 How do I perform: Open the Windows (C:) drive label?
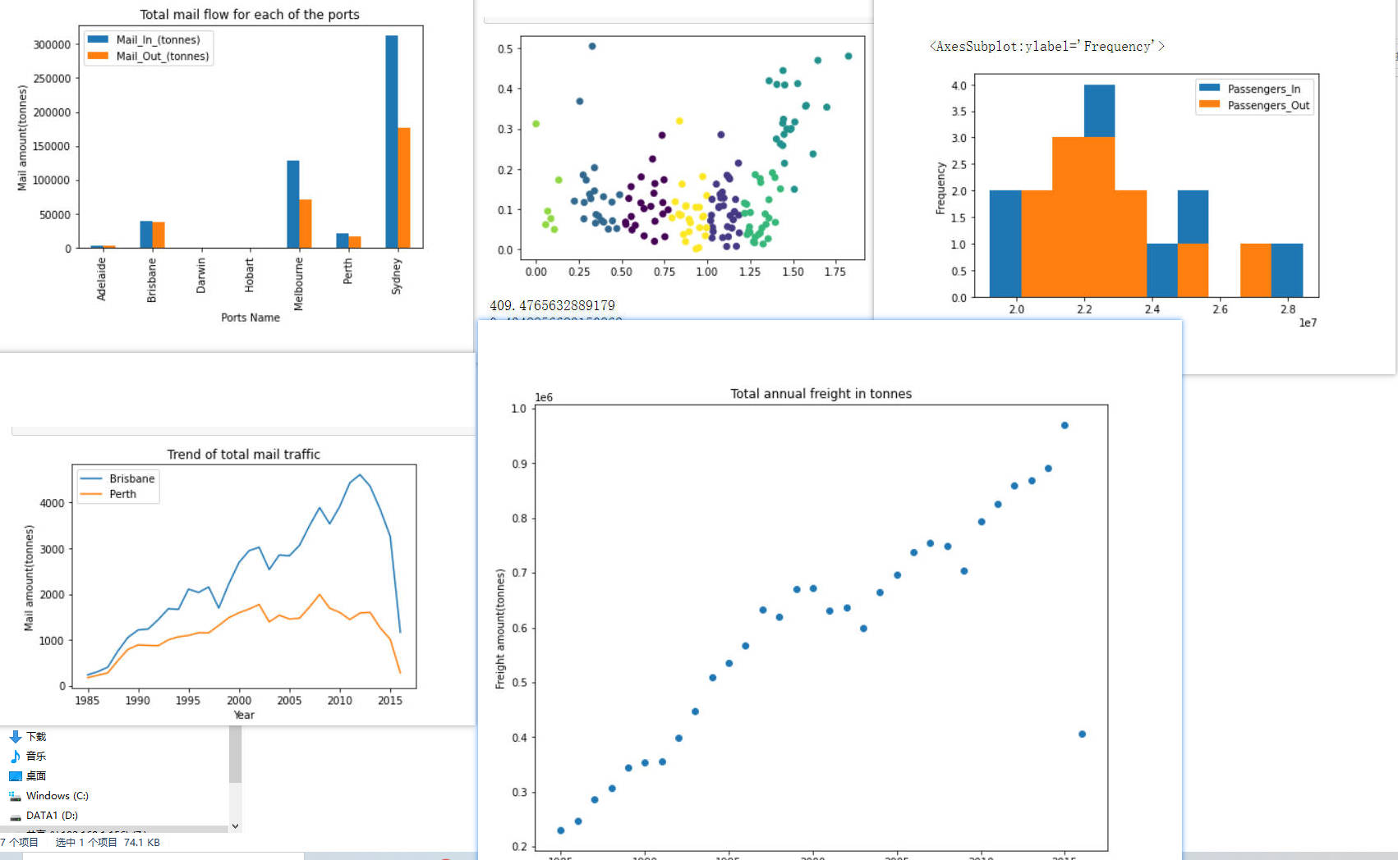57,796
